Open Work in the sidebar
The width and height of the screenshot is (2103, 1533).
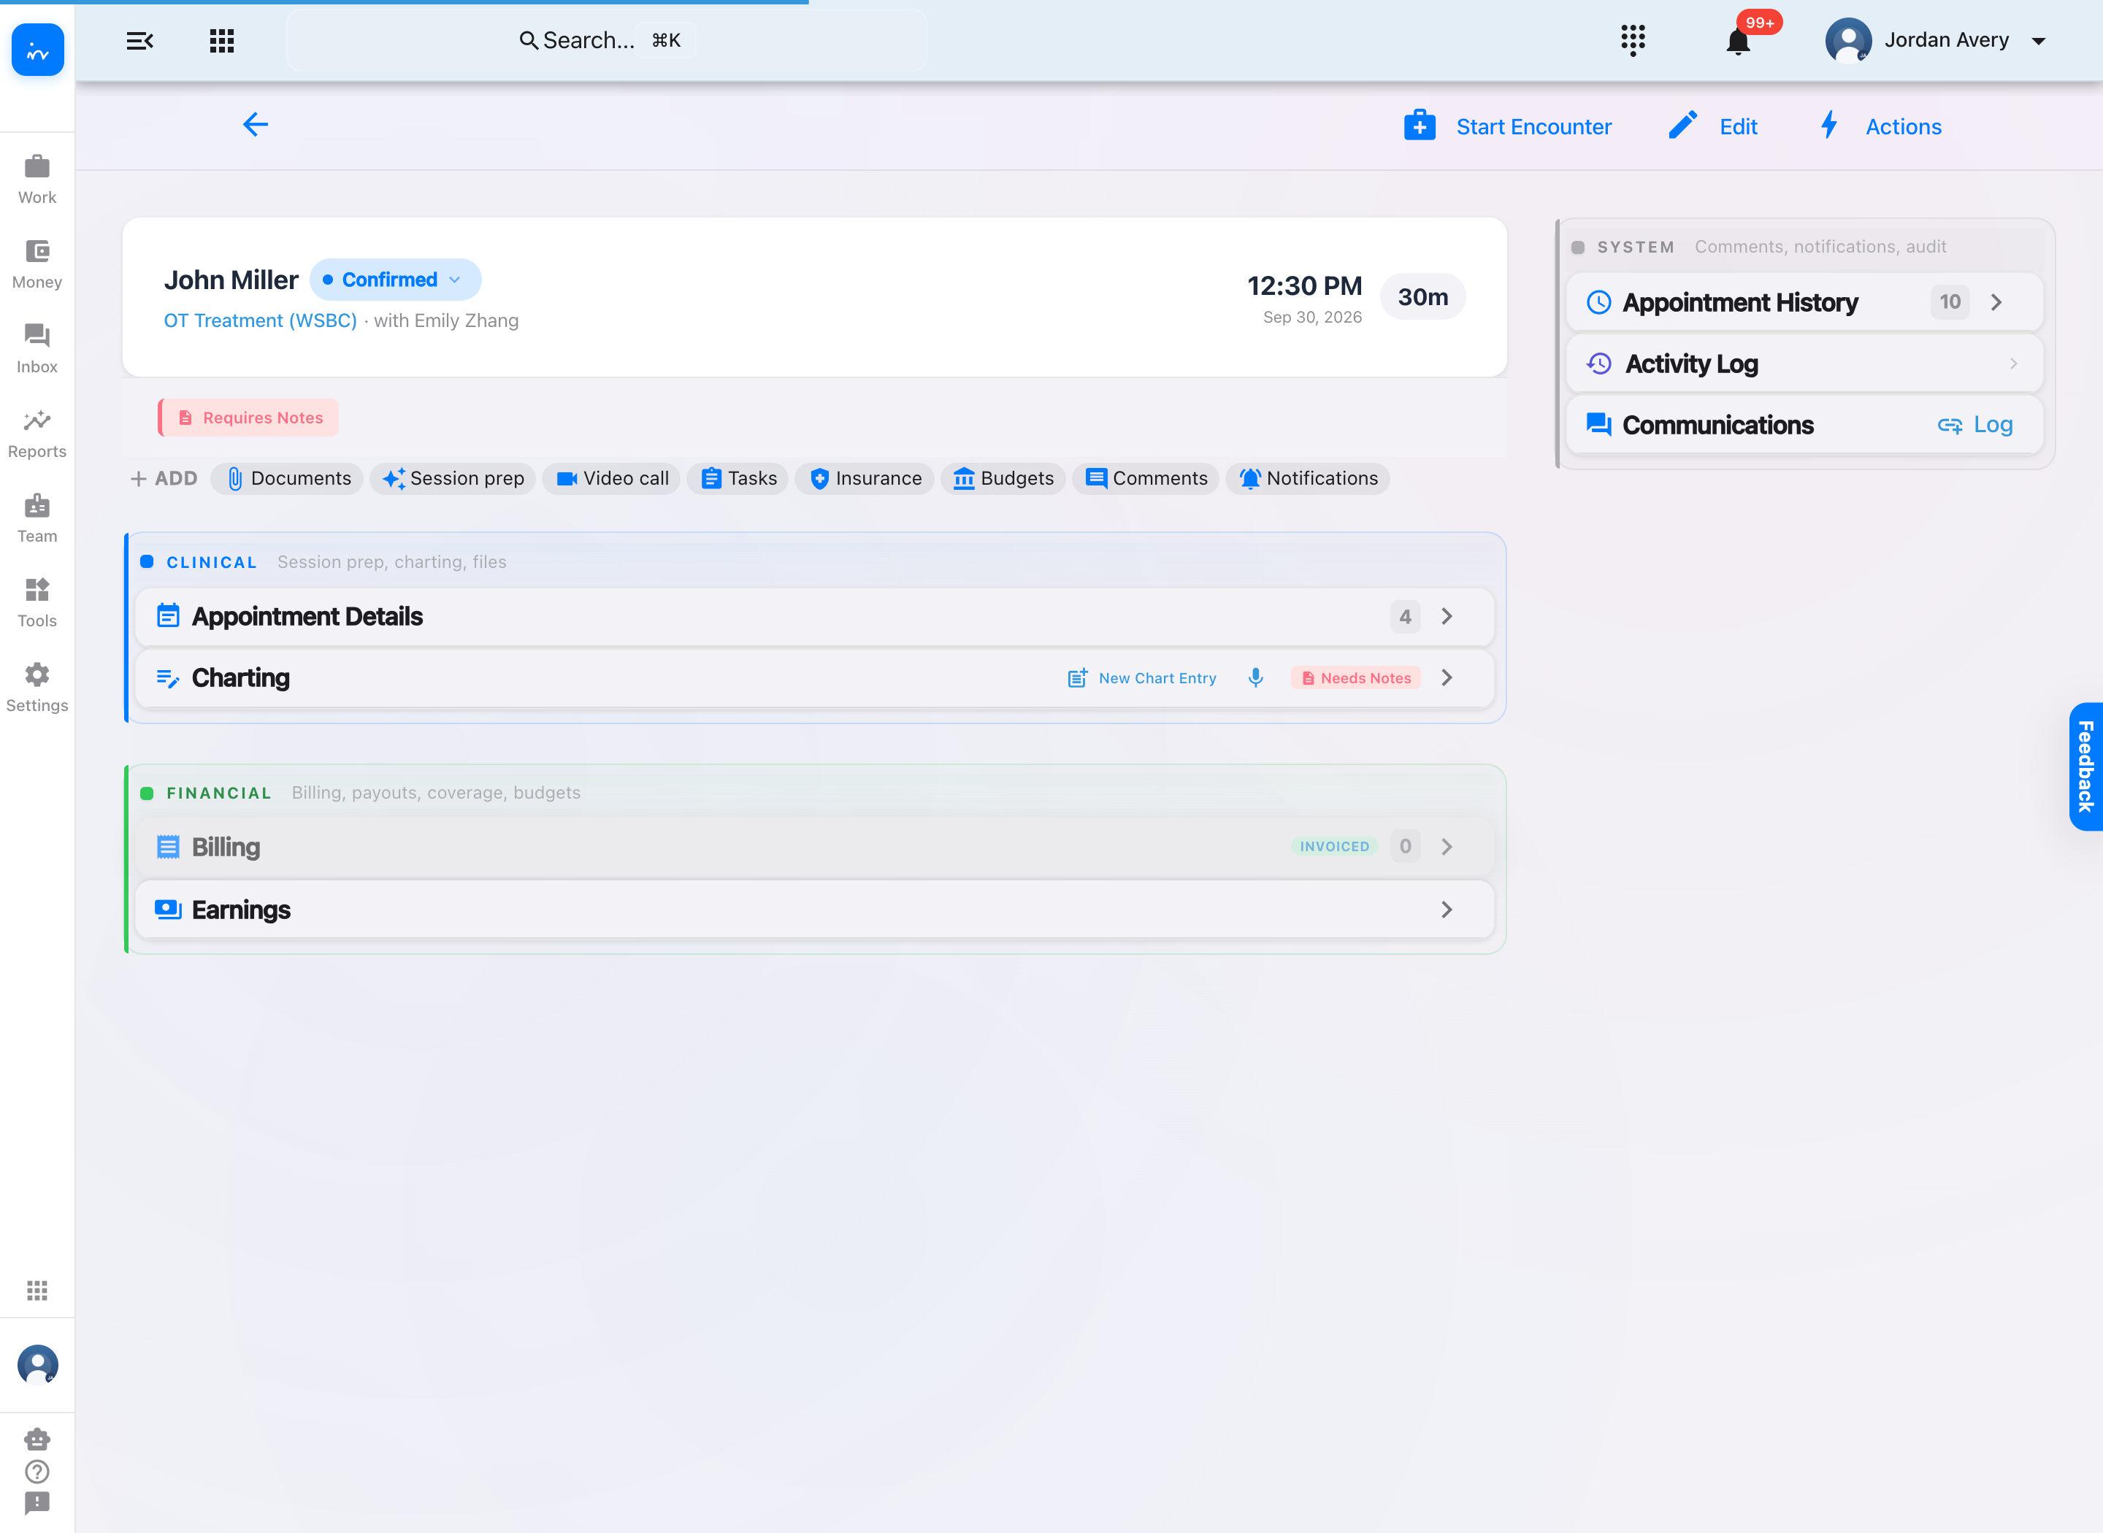tap(37, 180)
